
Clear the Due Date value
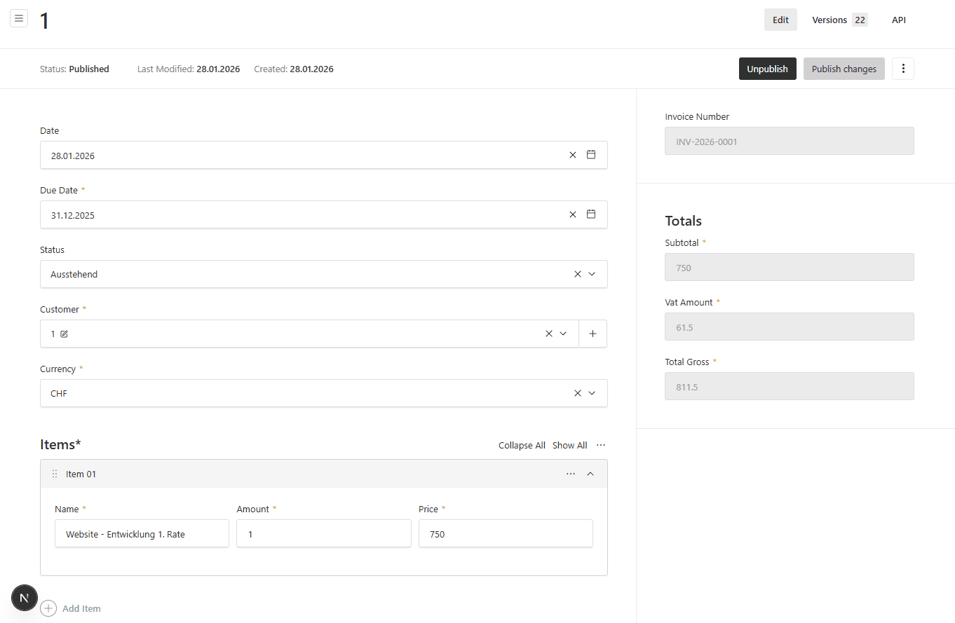573,214
